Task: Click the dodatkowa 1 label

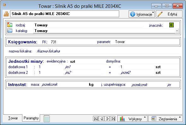Action: pos(18,67)
